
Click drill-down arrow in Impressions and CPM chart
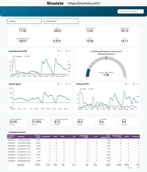tap(62, 51)
